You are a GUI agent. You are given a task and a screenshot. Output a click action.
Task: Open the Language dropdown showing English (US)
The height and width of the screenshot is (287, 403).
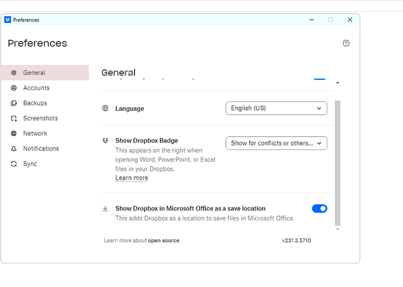coord(276,108)
